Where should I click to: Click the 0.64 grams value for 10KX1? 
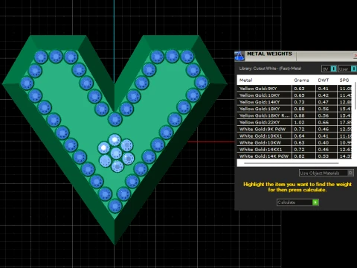coord(299,135)
